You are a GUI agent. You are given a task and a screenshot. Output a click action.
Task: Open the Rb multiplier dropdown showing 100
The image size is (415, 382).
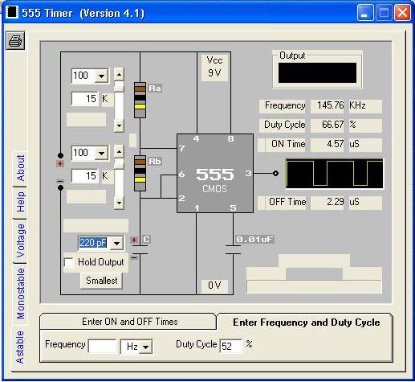click(x=102, y=153)
